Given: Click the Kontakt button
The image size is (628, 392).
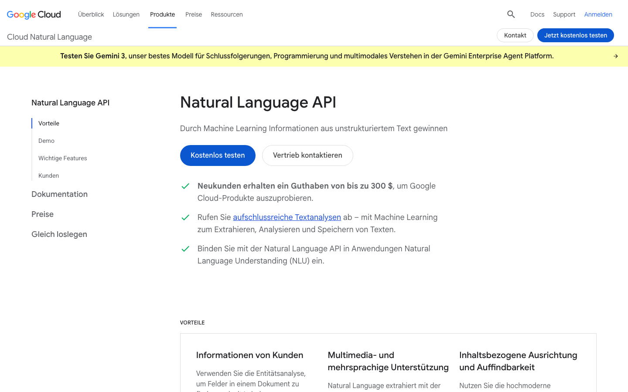Looking at the screenshot, I should [515, 35].
